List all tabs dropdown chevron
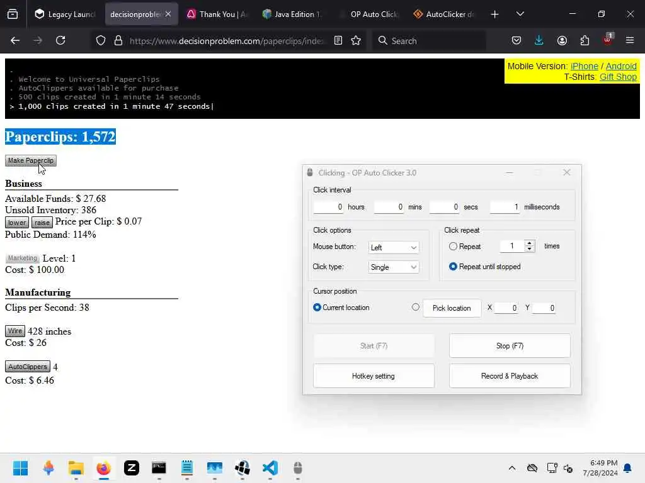 point(520,14)
